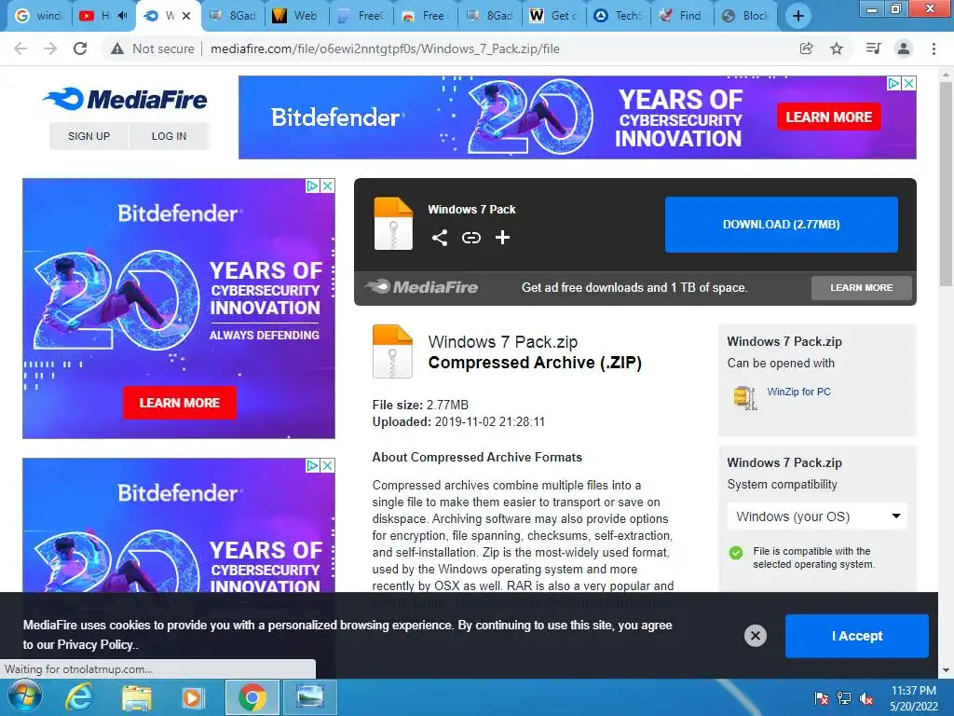Image resolution: width=954 pixels, height=716 pixels.
Task: Click the WinZip for PC icon
Action: pyautogui.click(x=744, y=398)
